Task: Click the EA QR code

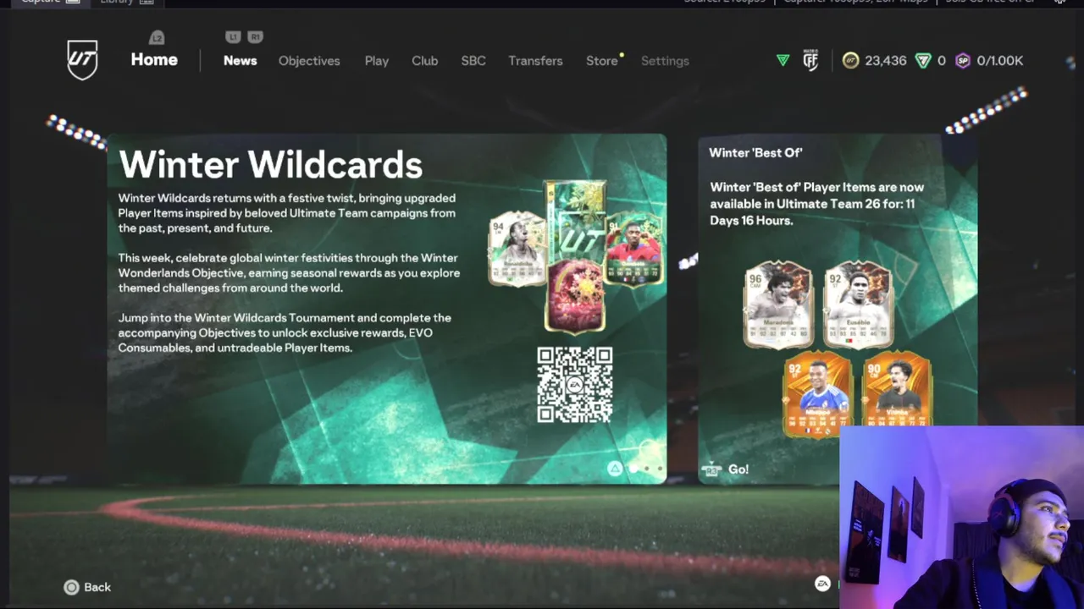Action: [x=575, y=385]
